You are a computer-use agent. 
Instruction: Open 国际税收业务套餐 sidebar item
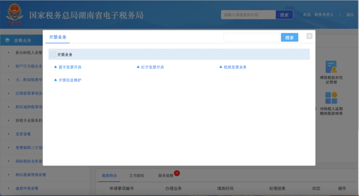pos(29,161)
